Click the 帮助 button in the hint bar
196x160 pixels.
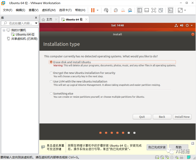click(x=178, y=147)
